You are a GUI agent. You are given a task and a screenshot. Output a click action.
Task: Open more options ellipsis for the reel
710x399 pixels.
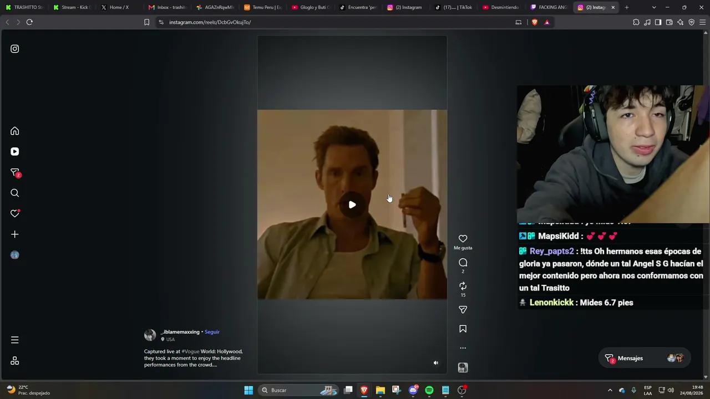(x=463, y=348)
